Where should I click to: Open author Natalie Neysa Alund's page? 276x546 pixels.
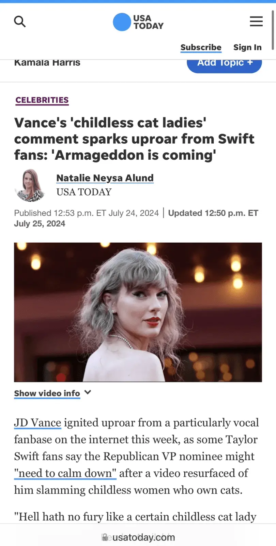point(105,178)
